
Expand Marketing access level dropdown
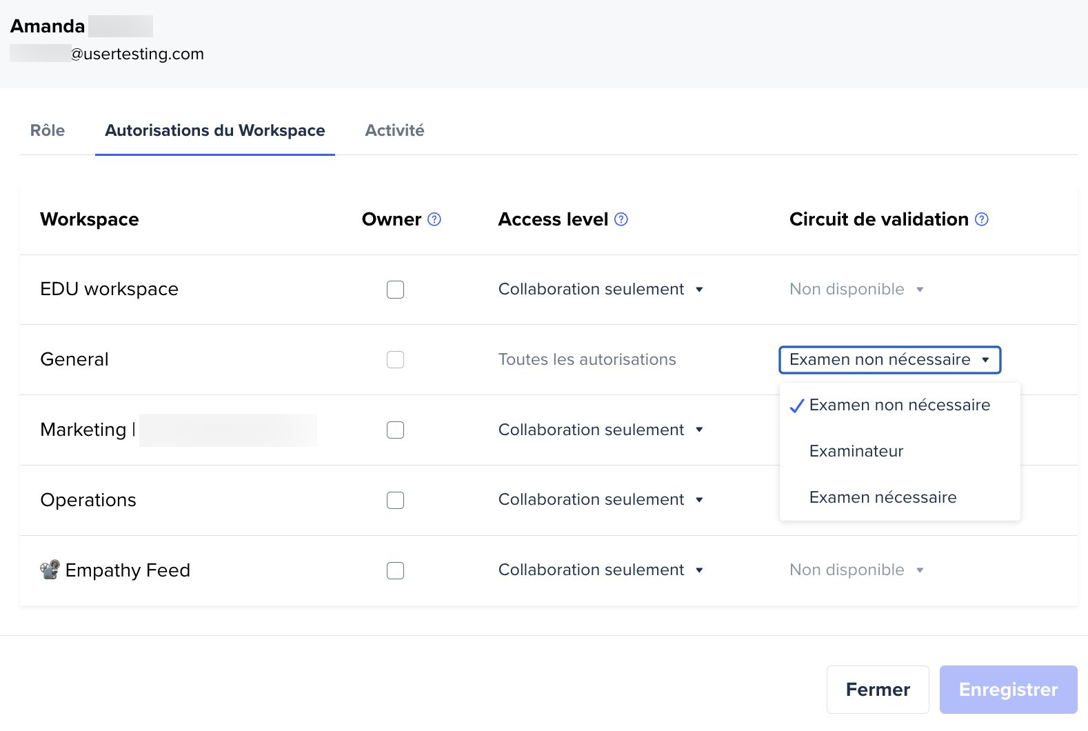coord(600,430)
